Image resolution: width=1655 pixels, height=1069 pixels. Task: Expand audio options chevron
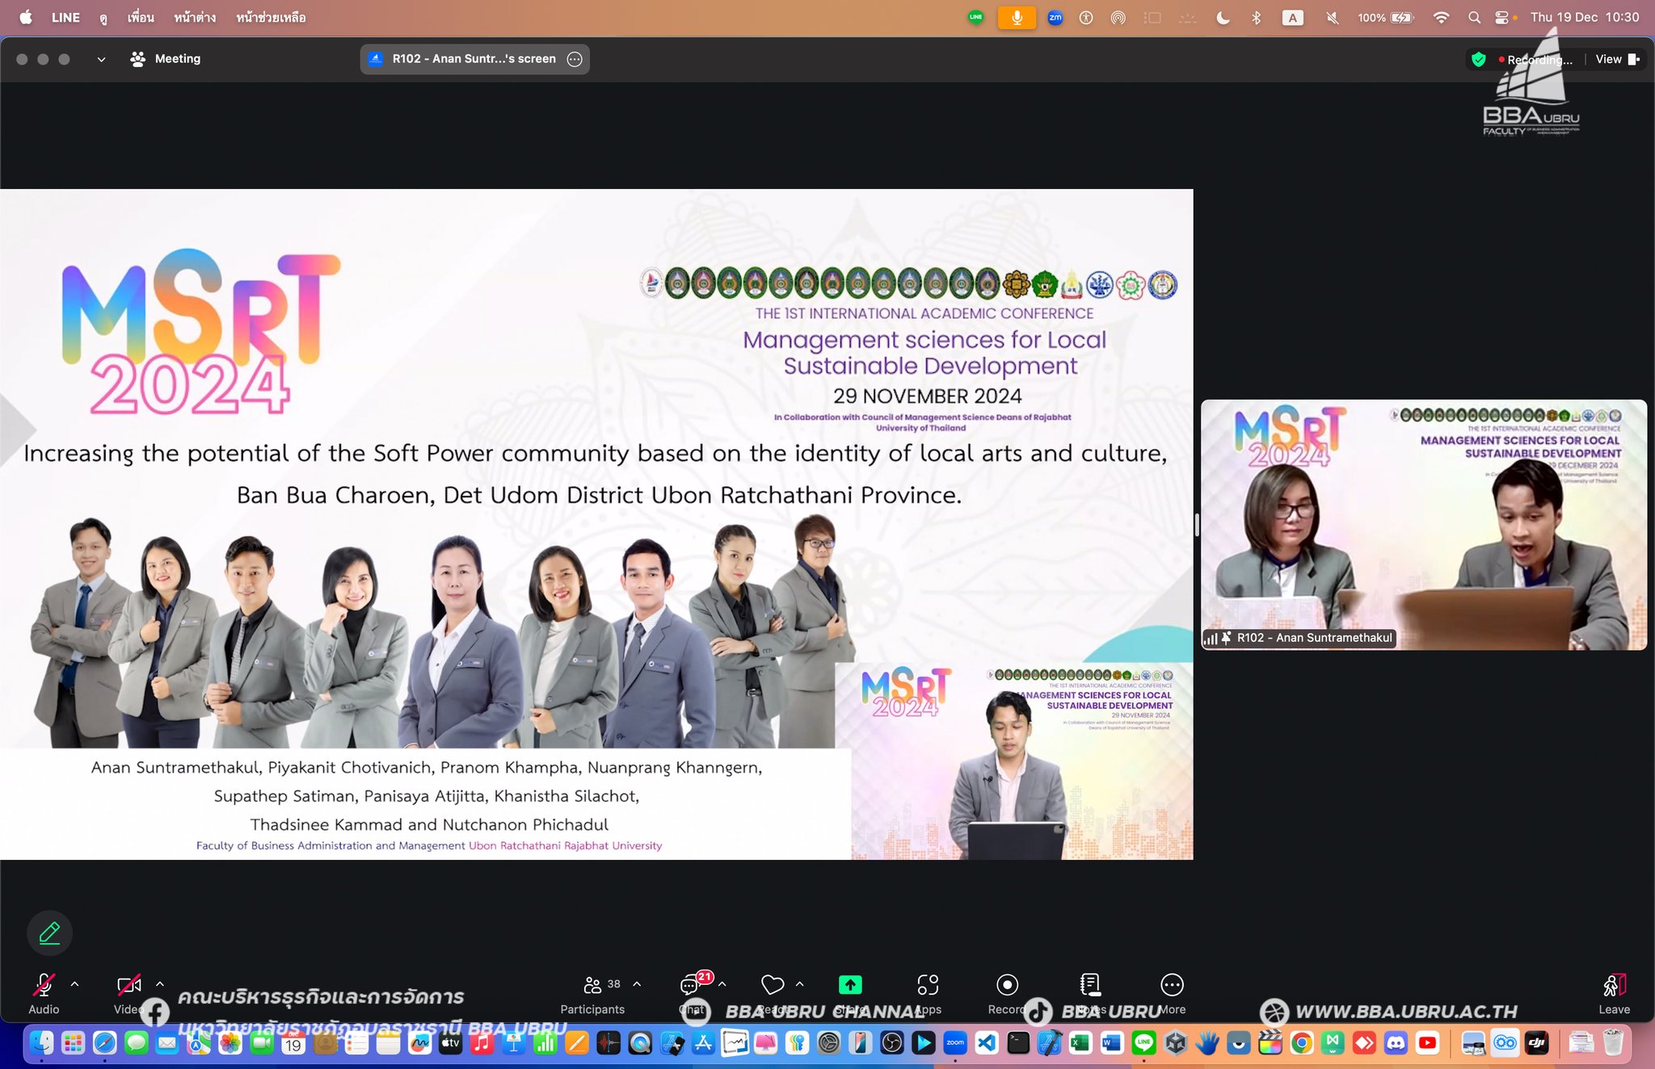point(74,984)
